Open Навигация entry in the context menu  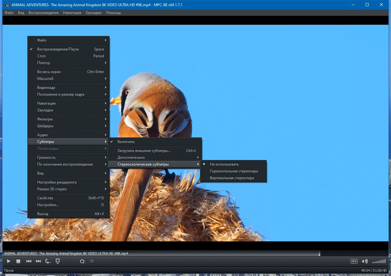[x=68, y=103]
